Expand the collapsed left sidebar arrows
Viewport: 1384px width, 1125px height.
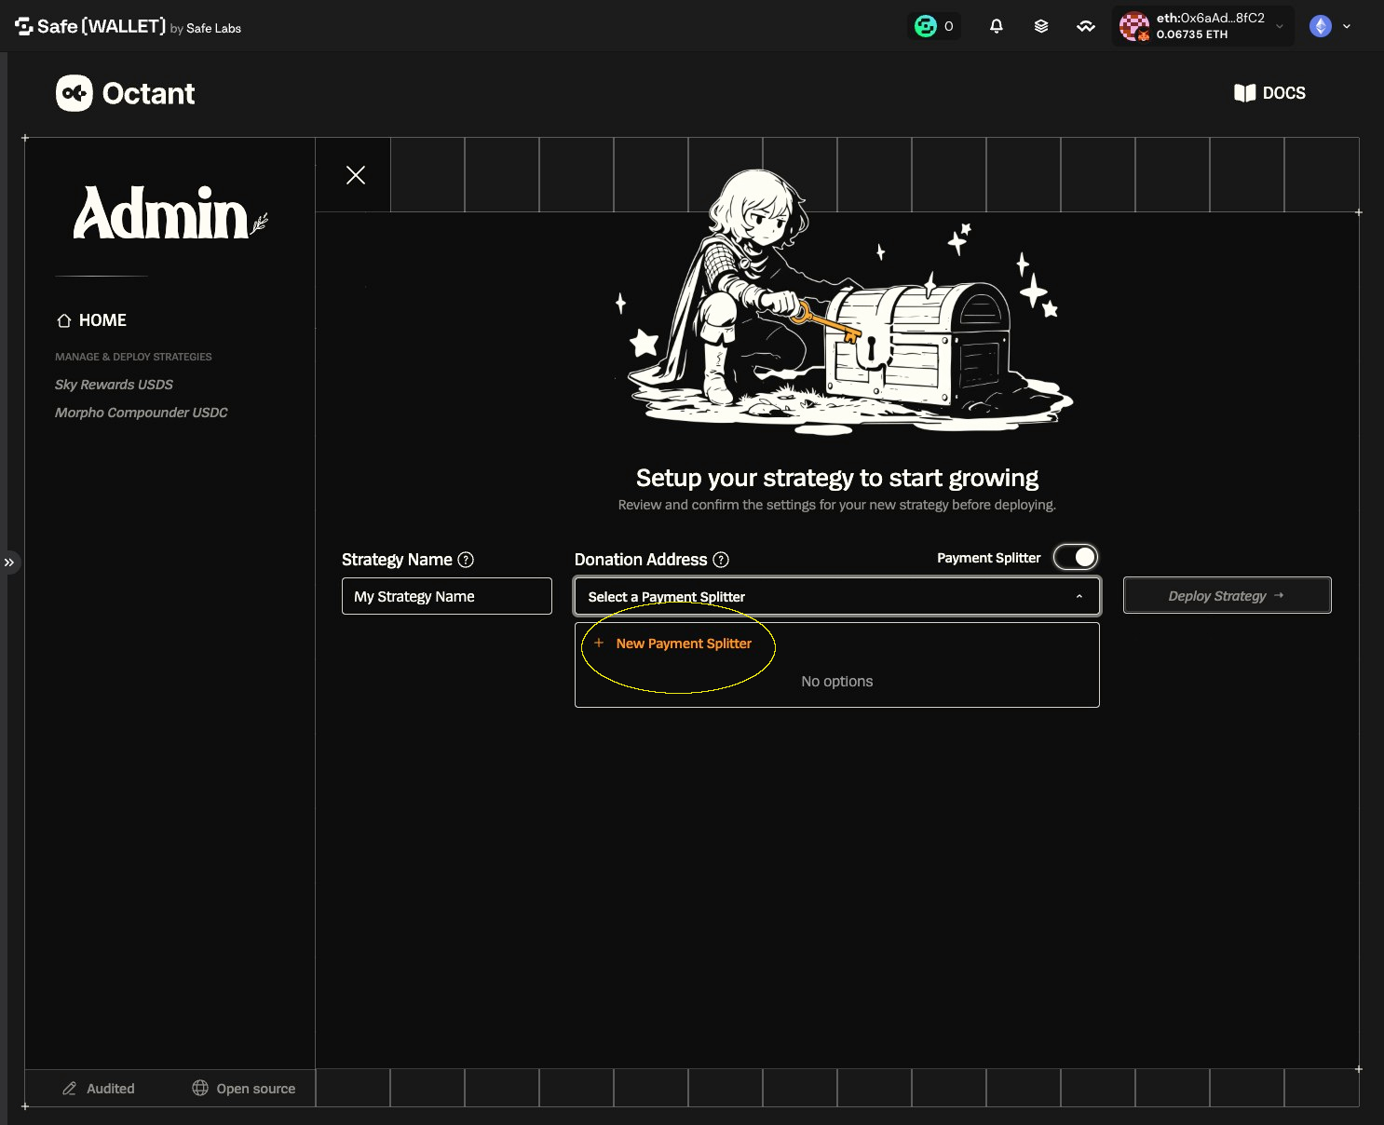[9, 562]
